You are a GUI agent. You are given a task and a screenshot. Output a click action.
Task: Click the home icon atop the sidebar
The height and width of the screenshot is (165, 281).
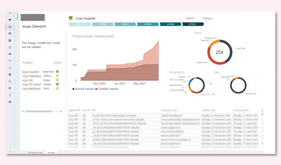coord(10,13)
